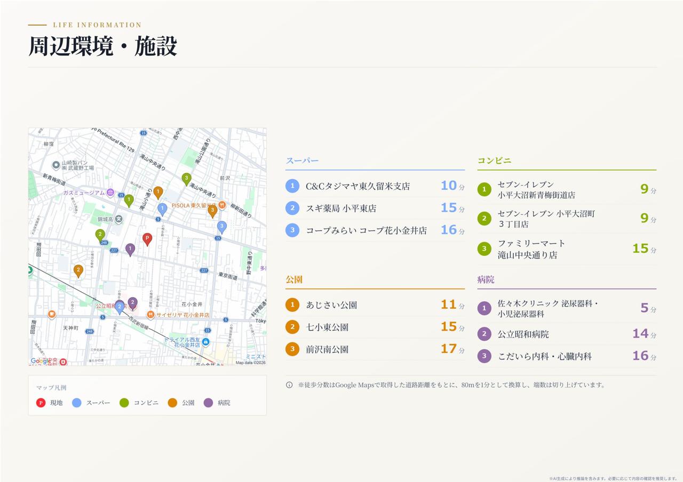Click the orange badge 3 beside 前沢南公園
Screen dimensions: 683x482
click(292, 349)
